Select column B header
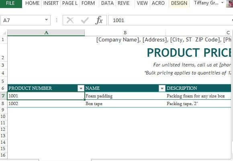The image size is (233, 161). click(x=125, y=33)
